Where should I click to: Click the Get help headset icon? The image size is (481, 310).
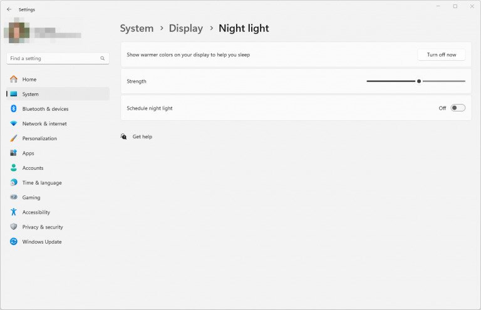click(x=123, y=137)
